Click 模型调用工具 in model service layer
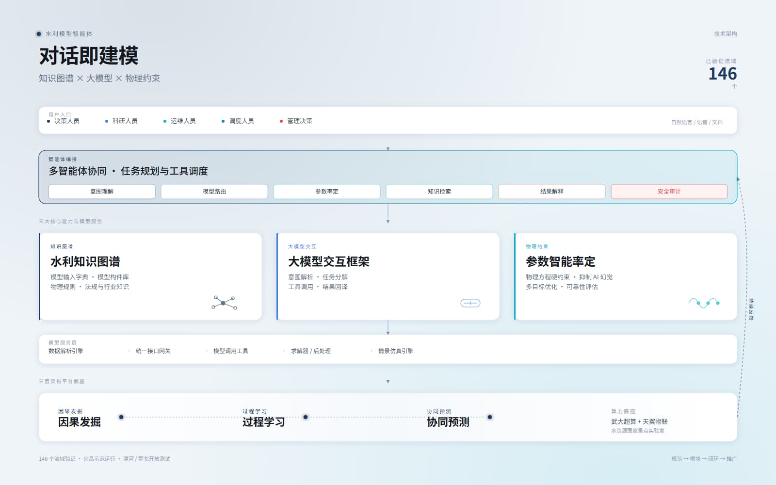 (x=231, y=351)
